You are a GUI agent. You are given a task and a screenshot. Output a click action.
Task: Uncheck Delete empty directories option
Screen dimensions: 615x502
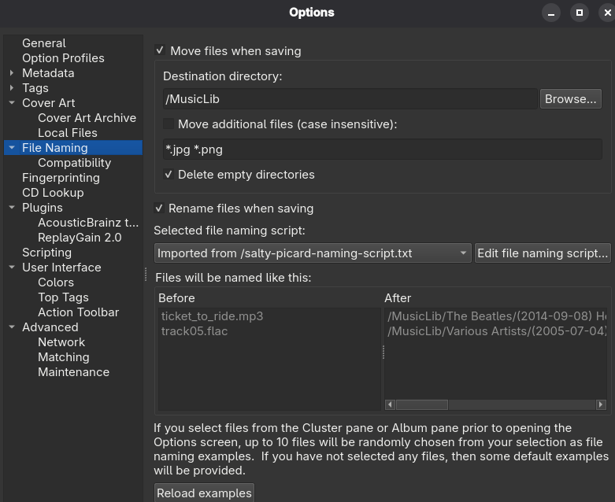click(x=169, y=175)
